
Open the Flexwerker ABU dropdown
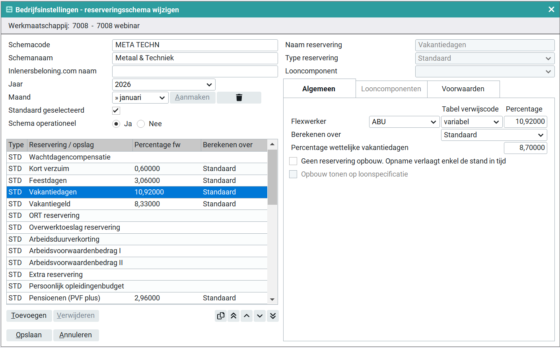tap(404, 122)
